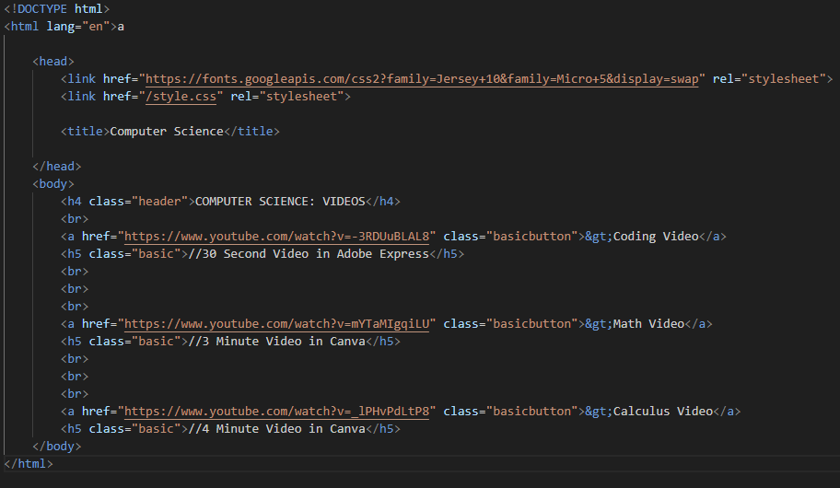
Task: Open the Google Fonts stylesheet URL
Action: [x=423, y=79]
